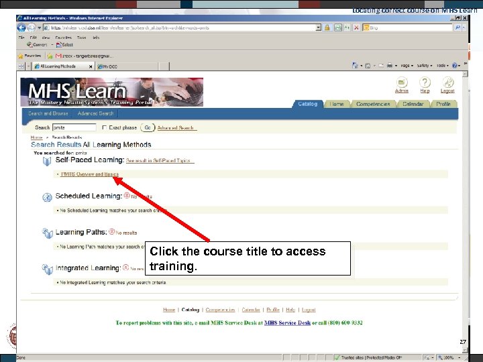Image resolution: width=483 pixels, height=362 pixels.
Task: Click the Go button
Action: click(x=148, y=127)
